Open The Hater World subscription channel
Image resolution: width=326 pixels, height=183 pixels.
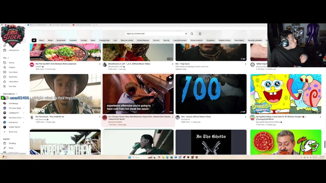[15, 108]
